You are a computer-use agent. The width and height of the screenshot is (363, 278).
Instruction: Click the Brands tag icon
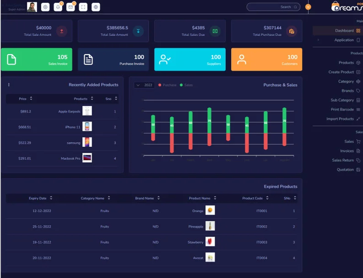click(358, 91)
